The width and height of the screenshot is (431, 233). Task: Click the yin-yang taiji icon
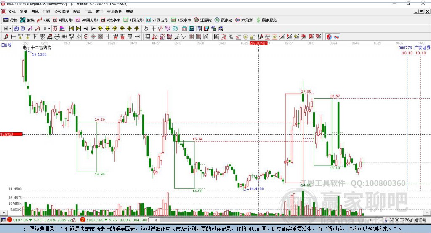pyautogui.click(x=329, y=37)
